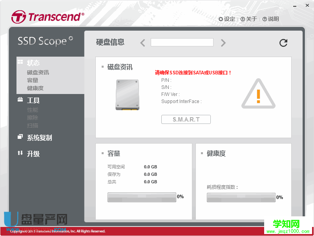
Task: Click 保存为 0.0 GB value
Action: coord(150,174)
